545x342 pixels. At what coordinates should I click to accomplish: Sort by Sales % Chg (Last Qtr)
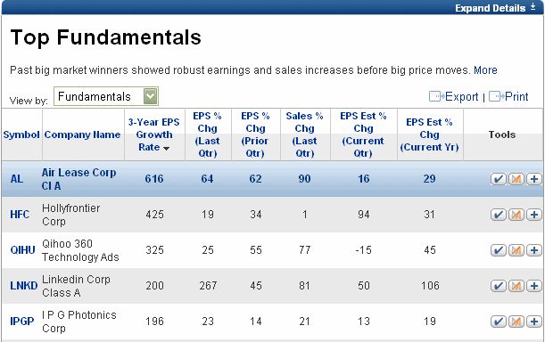point(304,134)
